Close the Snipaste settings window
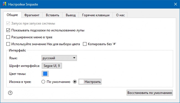 (x=175, y=4)
